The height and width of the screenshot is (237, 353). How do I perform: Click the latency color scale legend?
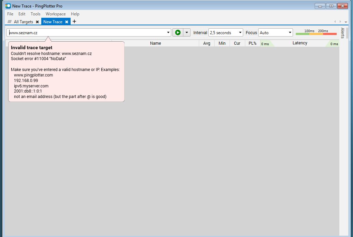[316, 32]
